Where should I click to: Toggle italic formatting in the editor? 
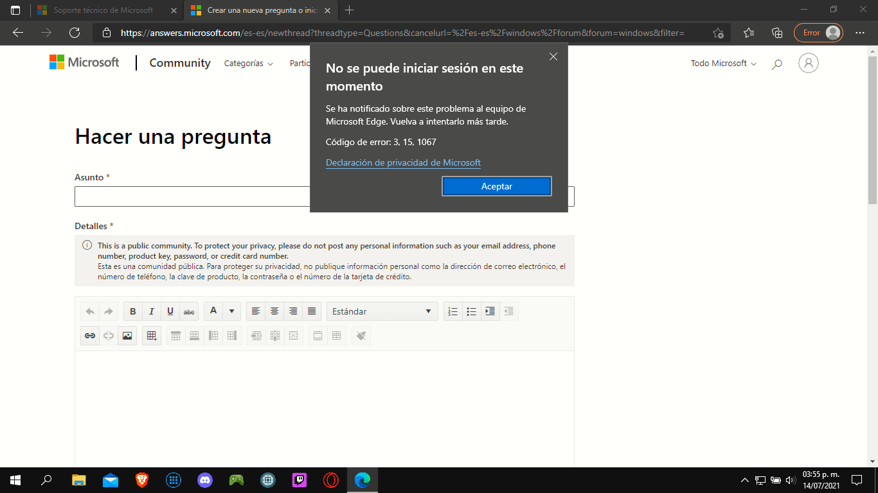tap(152, 311)
